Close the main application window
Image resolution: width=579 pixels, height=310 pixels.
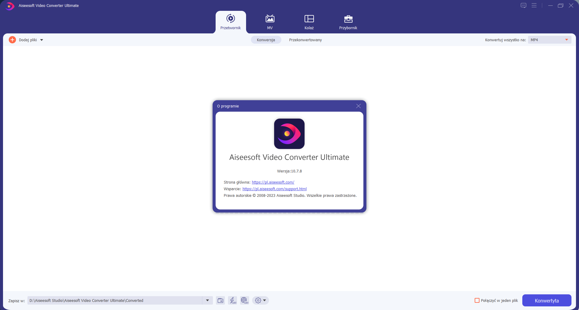(x=571, y=5)
